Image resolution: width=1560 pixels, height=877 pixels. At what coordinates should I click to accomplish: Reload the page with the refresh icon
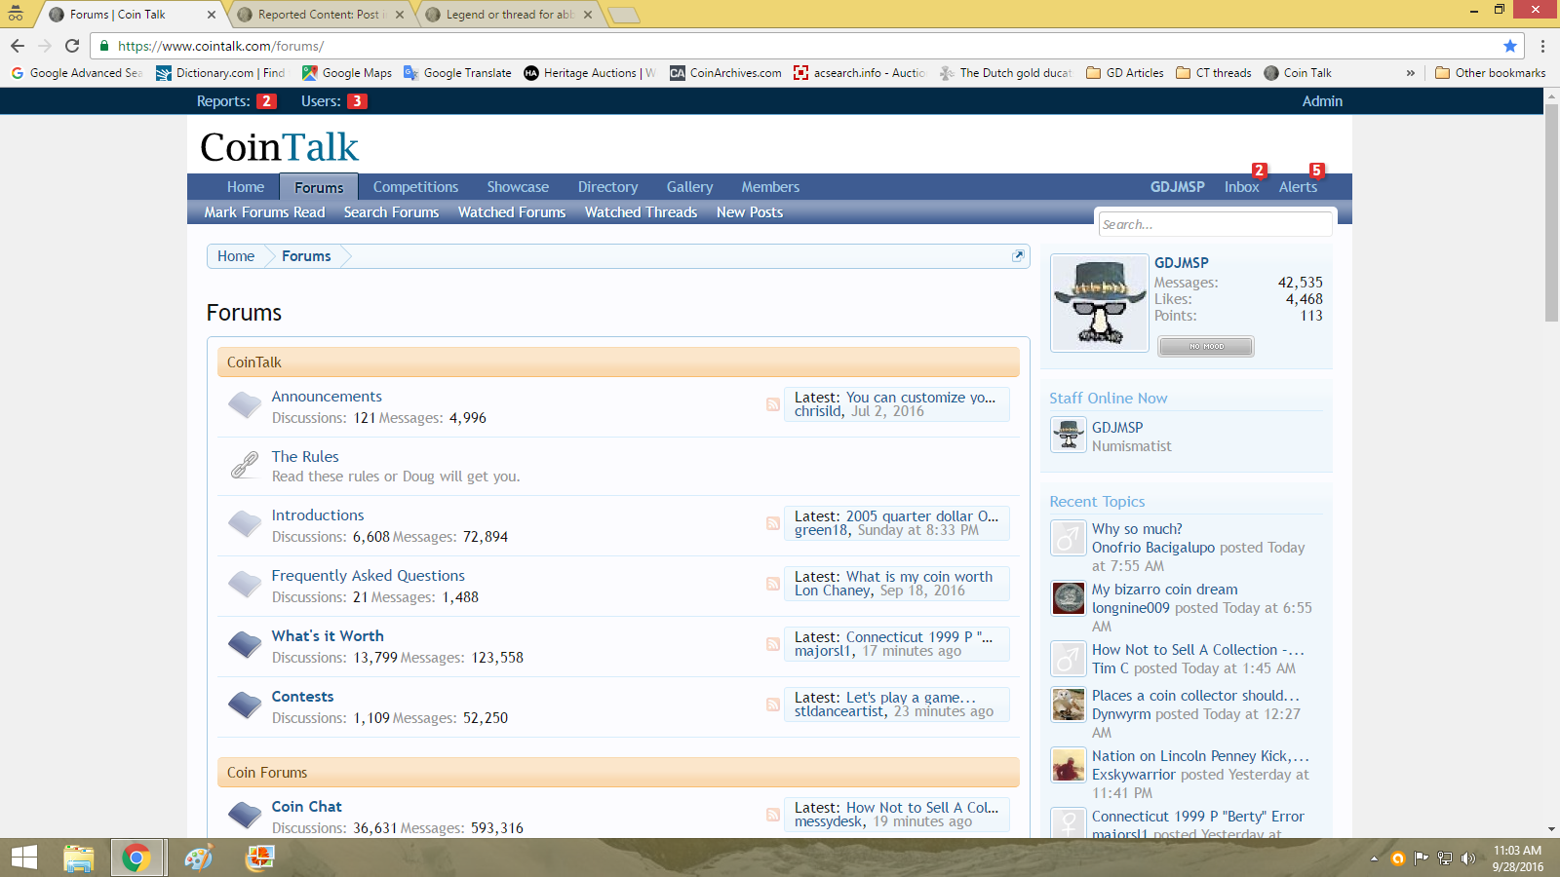(72, 46)
